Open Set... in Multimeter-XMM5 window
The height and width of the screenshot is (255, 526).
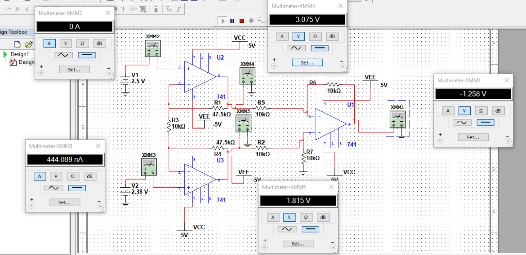(298, 243)
